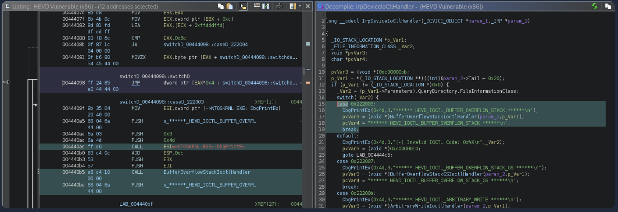Click the green Re-decompile refresh icon
This screenshot has width=618, height=212.
595,6
